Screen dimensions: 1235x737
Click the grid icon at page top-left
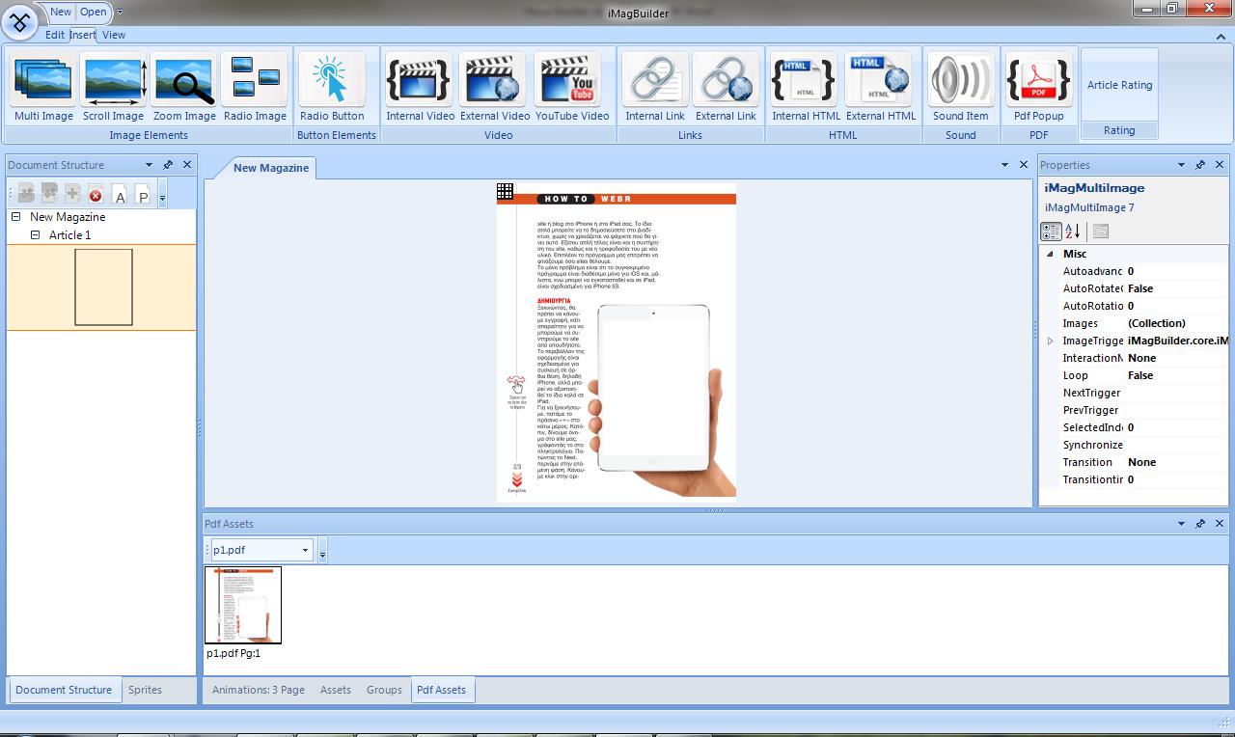coord(505,192)
